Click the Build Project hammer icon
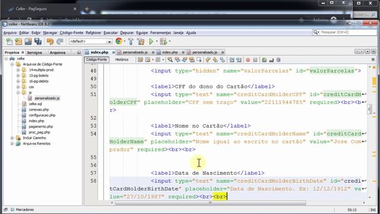 coord(131,42)
